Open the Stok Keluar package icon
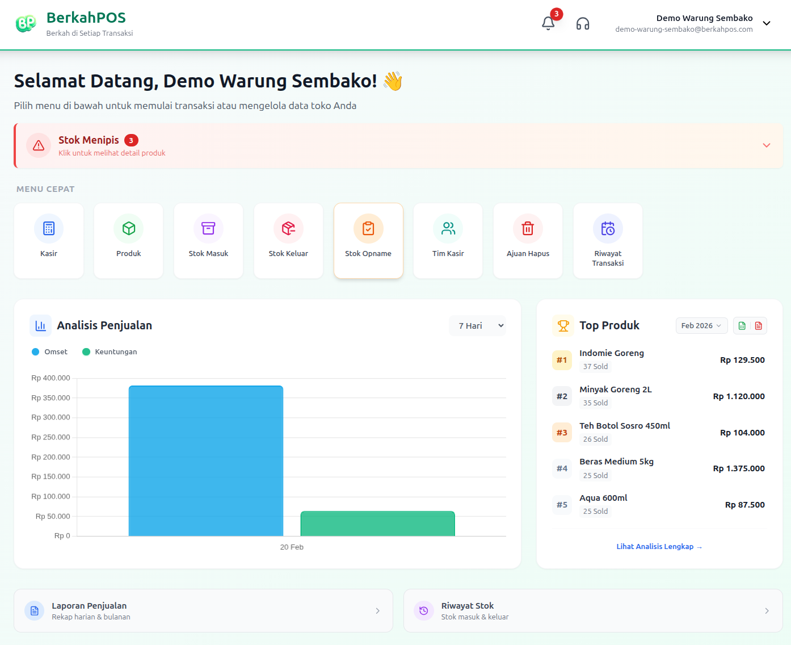Viewport: 791px width, 645px height. click(x=288, y=228)
